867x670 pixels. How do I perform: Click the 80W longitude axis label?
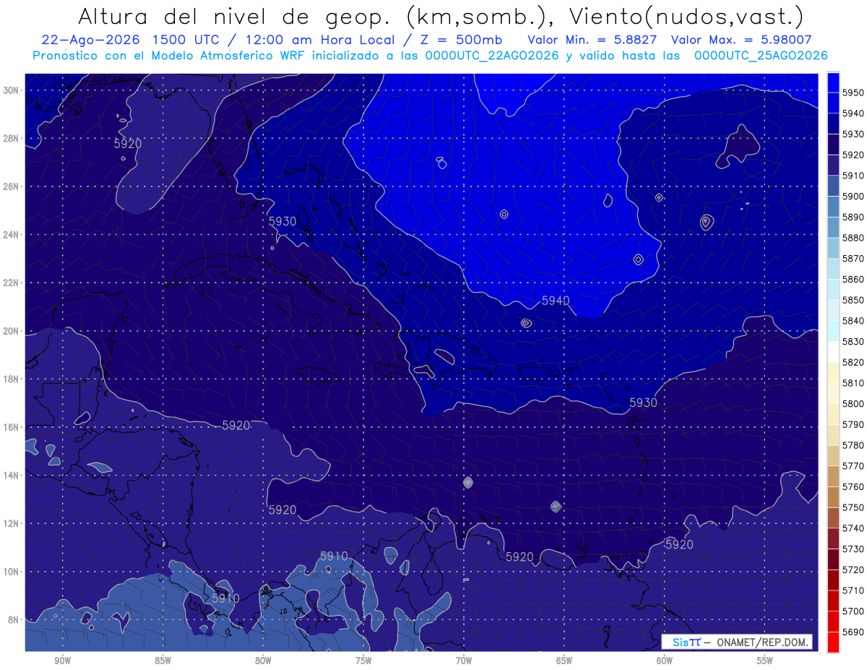[263, 661]
